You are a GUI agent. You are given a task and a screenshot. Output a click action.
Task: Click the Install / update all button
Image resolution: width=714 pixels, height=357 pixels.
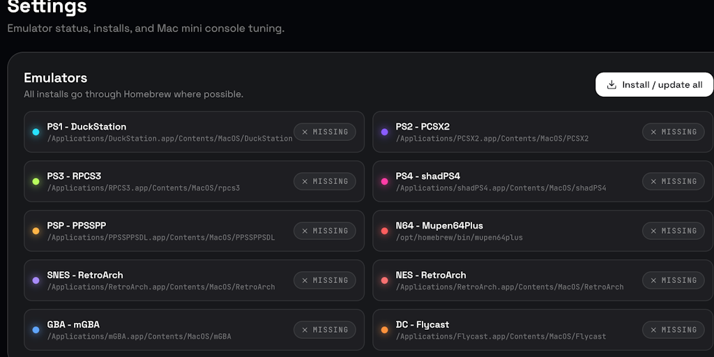(654, 84)
